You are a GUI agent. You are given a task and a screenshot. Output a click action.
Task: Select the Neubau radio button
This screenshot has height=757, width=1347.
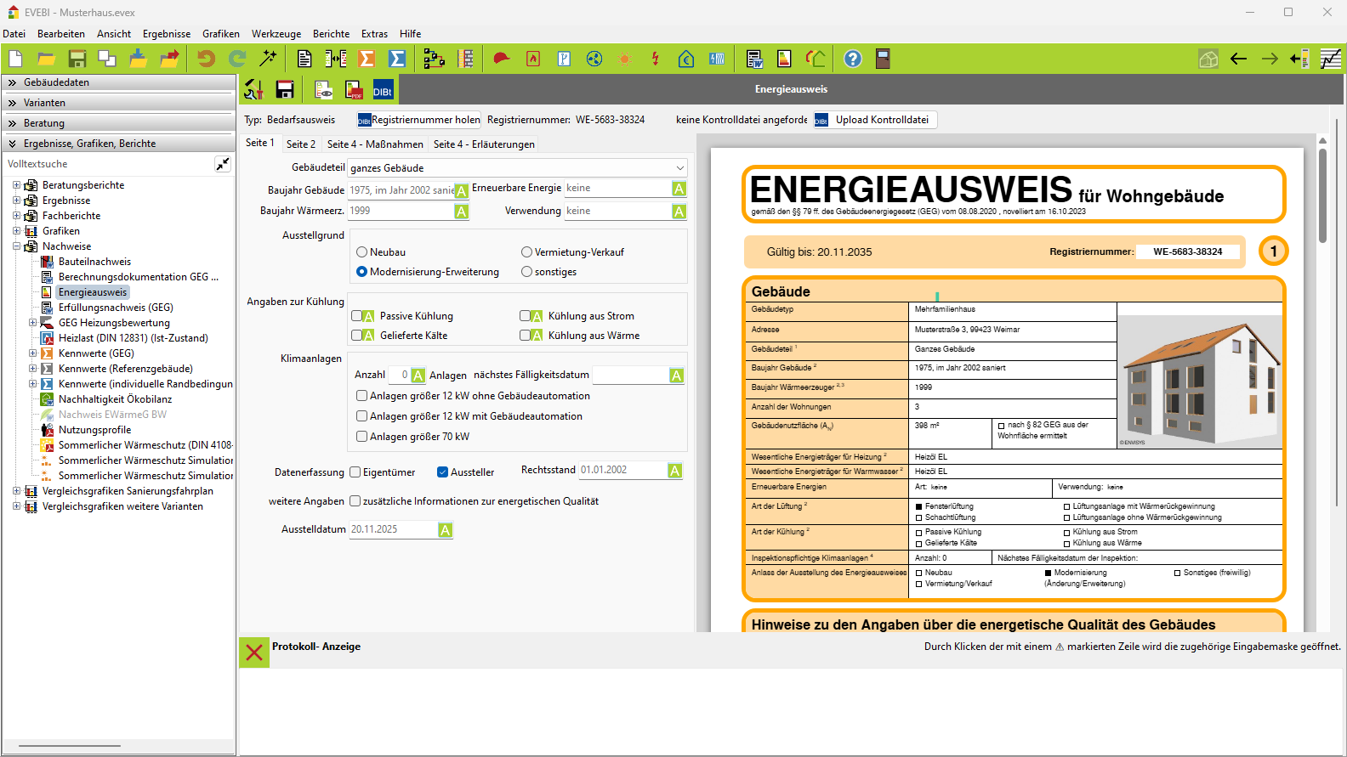(362, 252)
